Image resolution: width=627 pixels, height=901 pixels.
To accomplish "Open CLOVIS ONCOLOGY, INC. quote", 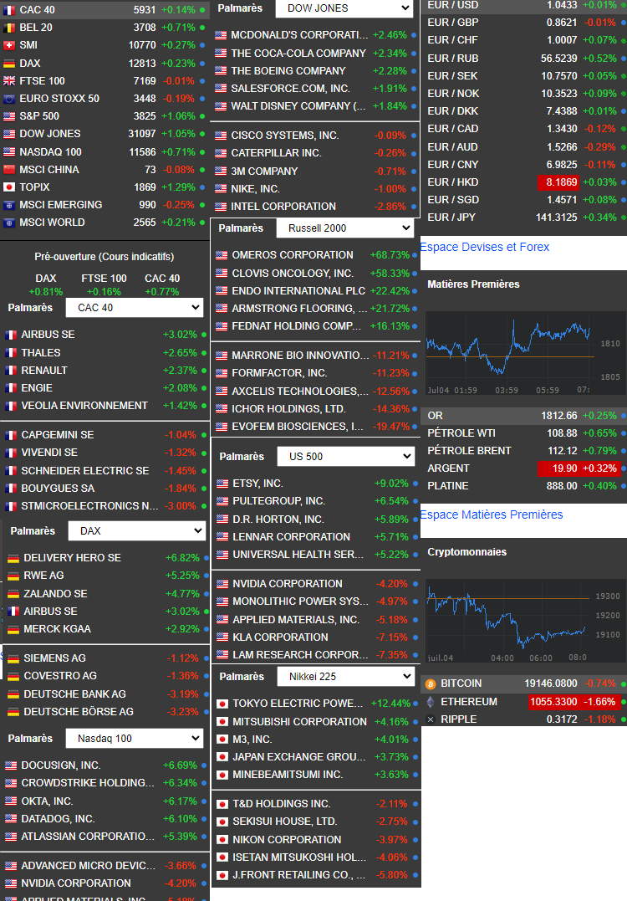I will [293, 273].
